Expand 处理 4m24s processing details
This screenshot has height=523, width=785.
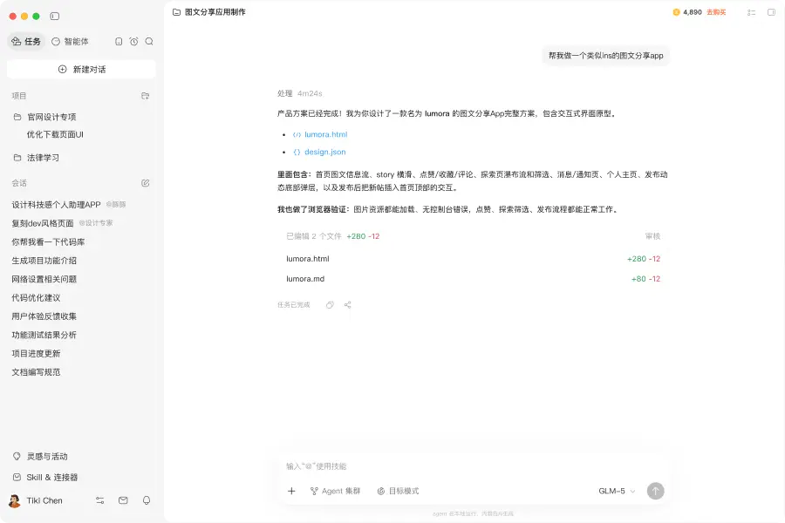(x=300, y=93)
